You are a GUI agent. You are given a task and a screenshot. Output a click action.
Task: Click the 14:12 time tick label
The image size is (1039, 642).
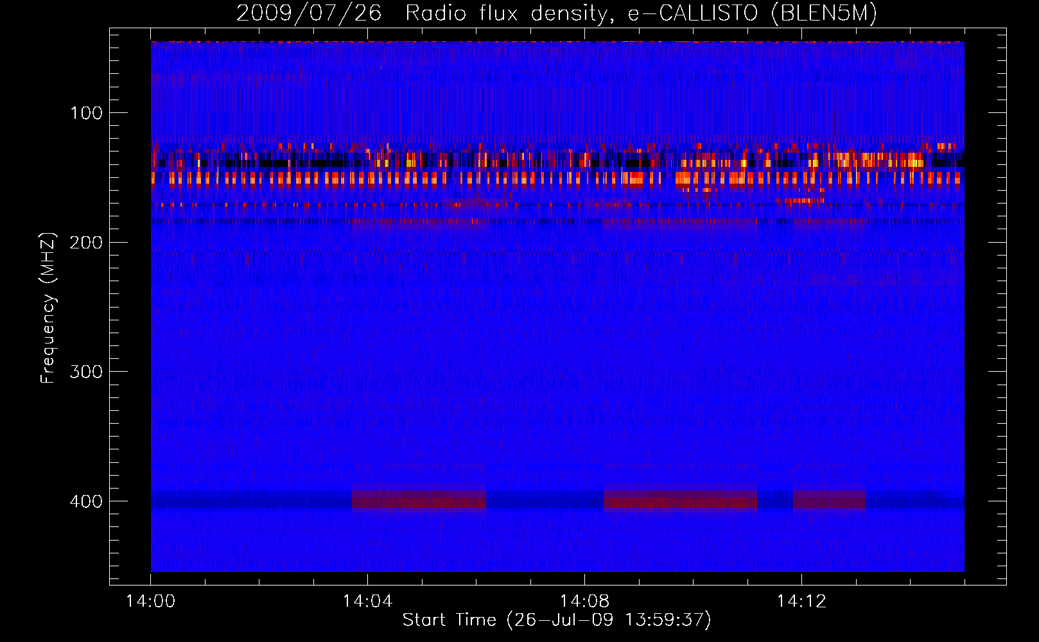click(x=801, y=601)
